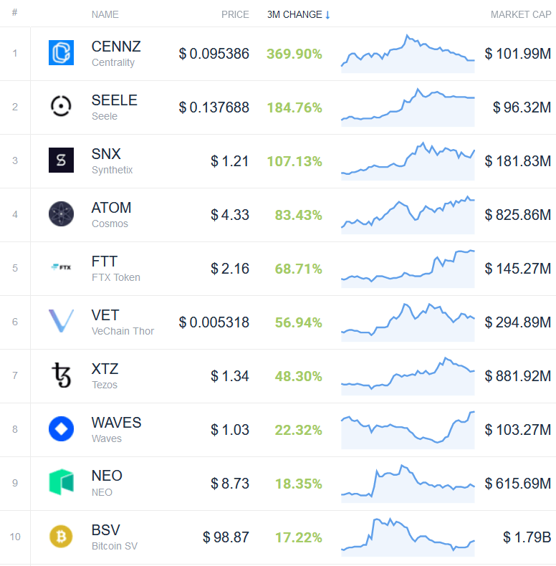Click the NEO green logo icon

point(61,482)
